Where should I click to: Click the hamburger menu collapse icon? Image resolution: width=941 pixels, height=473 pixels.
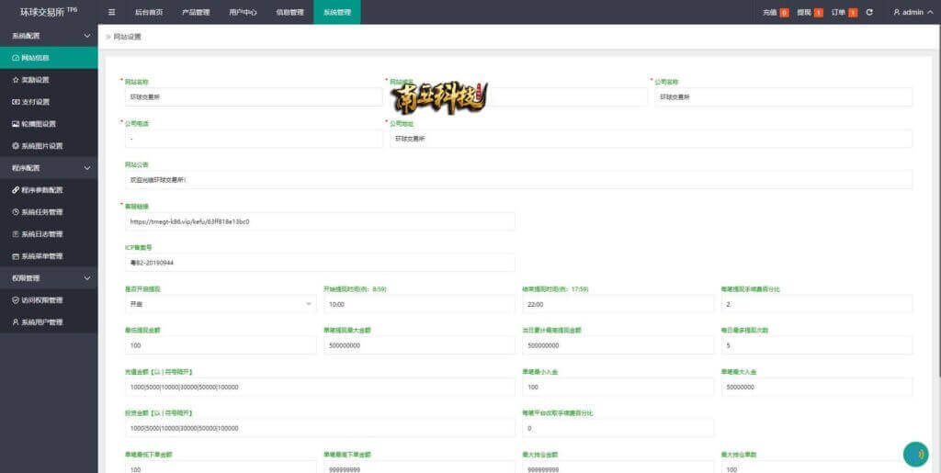click(111, 12)
